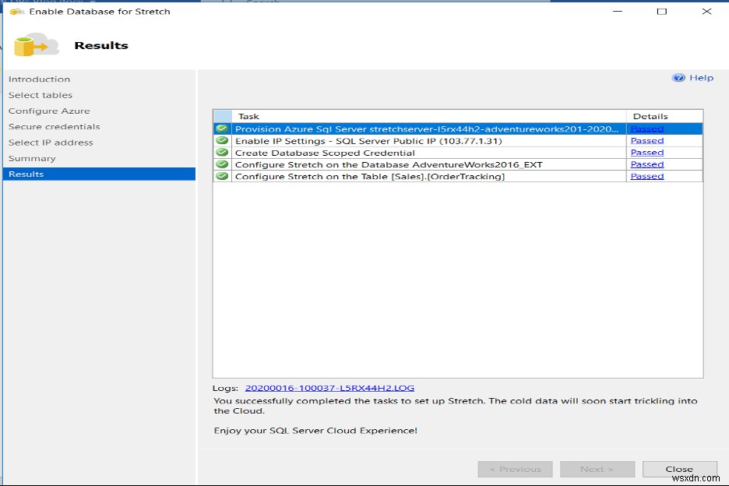Click the green check icon for Create Database Scoped Credential
The width and height of the screenshot is (729, 486).
pos(222,153)
